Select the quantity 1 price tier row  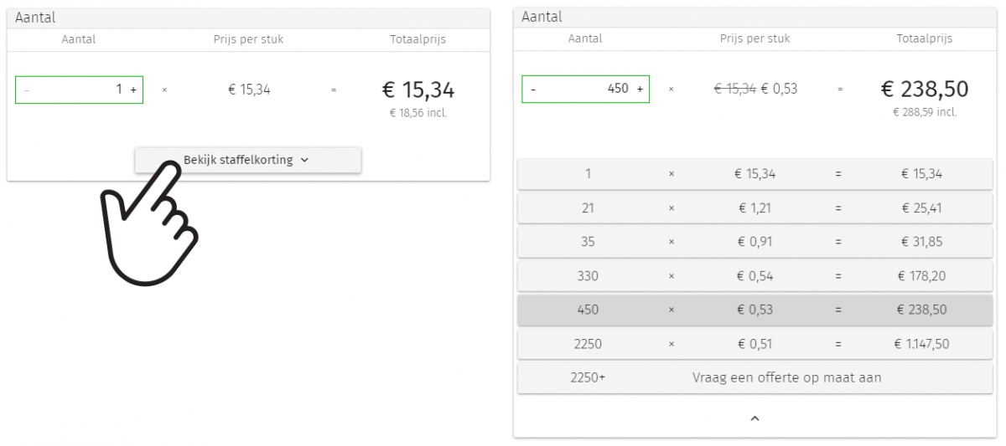click(x=754, y=174)
